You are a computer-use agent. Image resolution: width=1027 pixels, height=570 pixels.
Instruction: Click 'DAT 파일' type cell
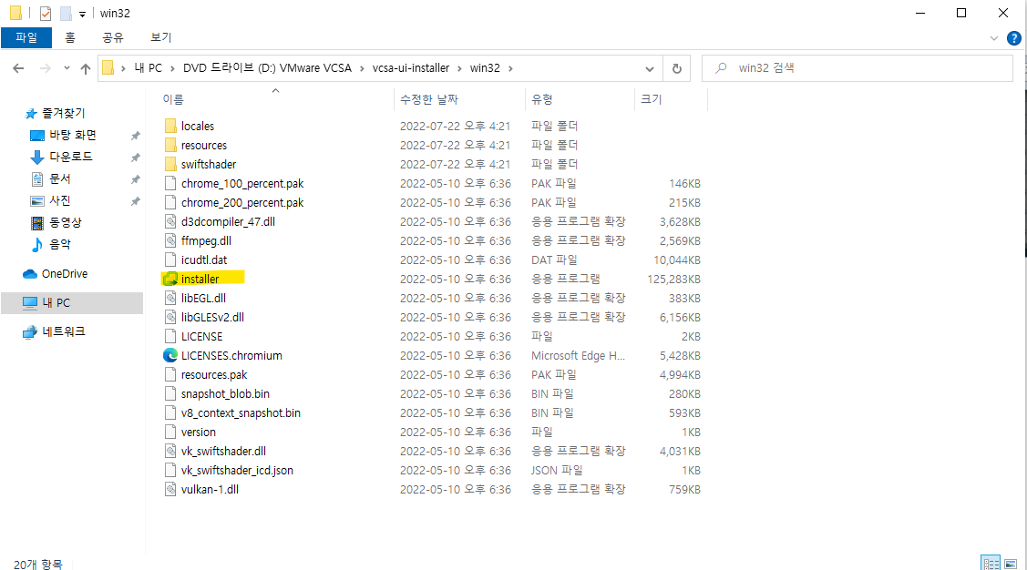pos(554,260)
